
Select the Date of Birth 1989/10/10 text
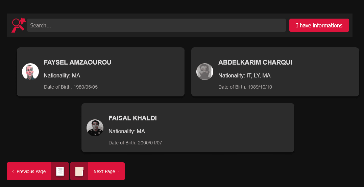pos(245,87)
